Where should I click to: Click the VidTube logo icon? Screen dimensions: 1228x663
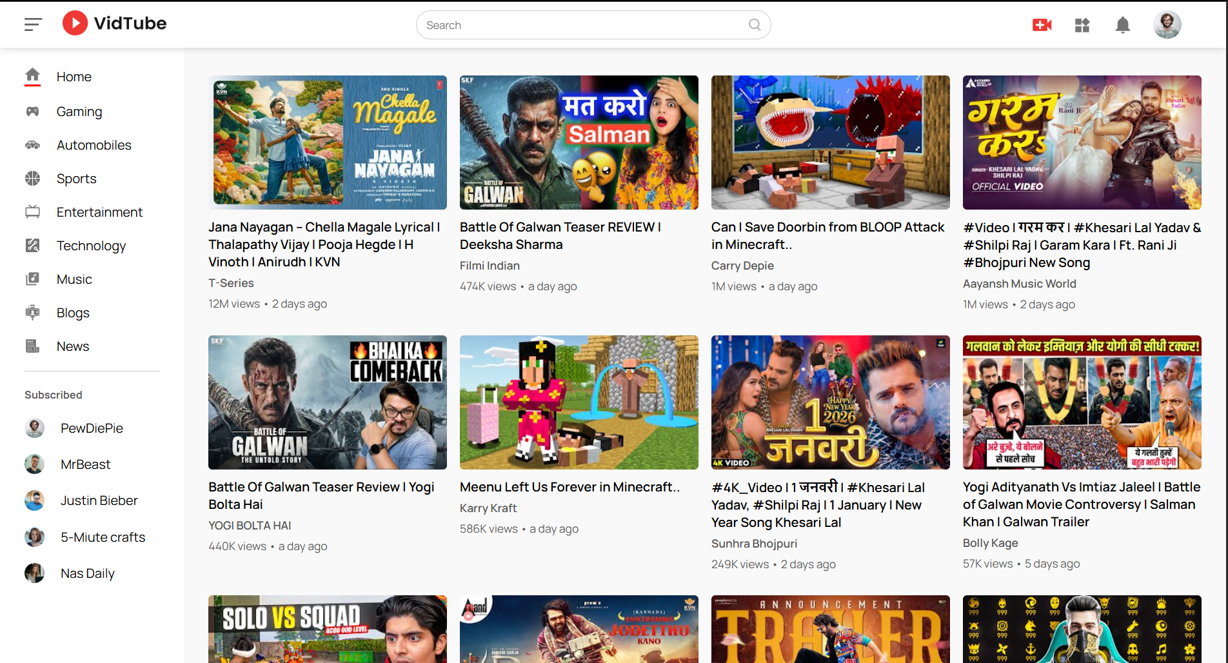click(75, 23)
